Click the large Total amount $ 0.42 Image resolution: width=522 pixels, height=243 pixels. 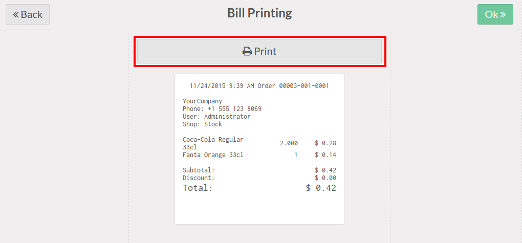click(x=321, y=188)
